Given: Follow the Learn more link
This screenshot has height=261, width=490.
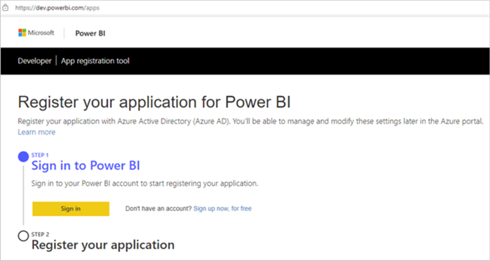Looking at the screenshot, I should click(36, 132).
